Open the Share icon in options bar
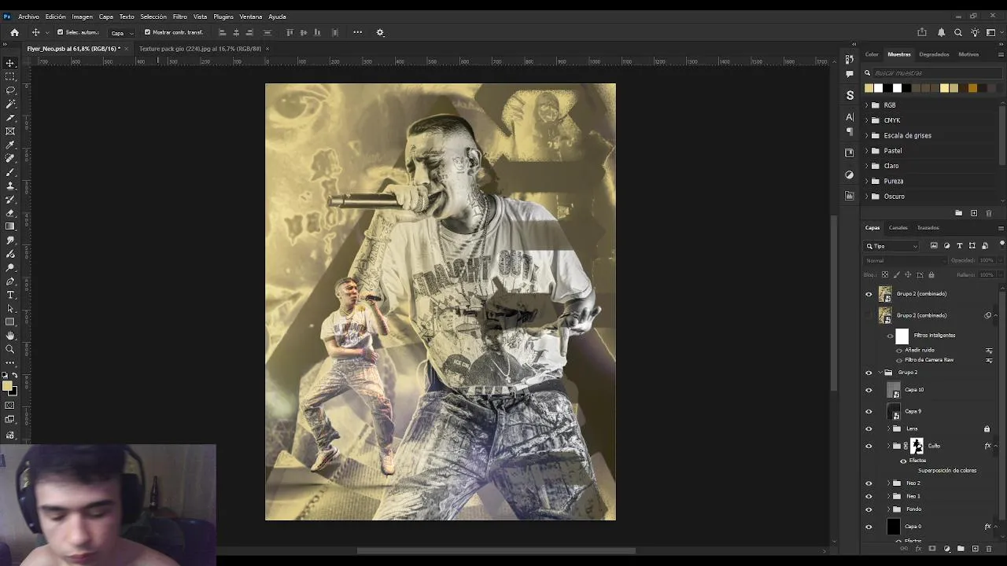Image resolution: width=1007 pixels, height=566 pixels. (922, 32)
